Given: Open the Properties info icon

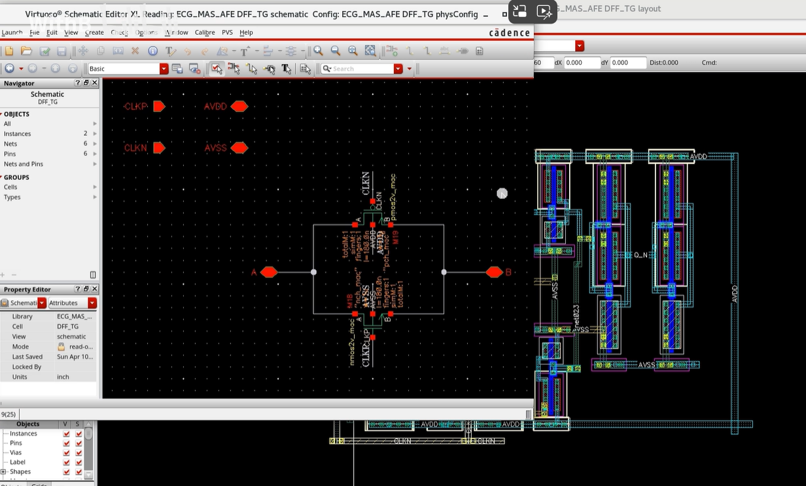Looking at the screenshot, I should 152,50.
